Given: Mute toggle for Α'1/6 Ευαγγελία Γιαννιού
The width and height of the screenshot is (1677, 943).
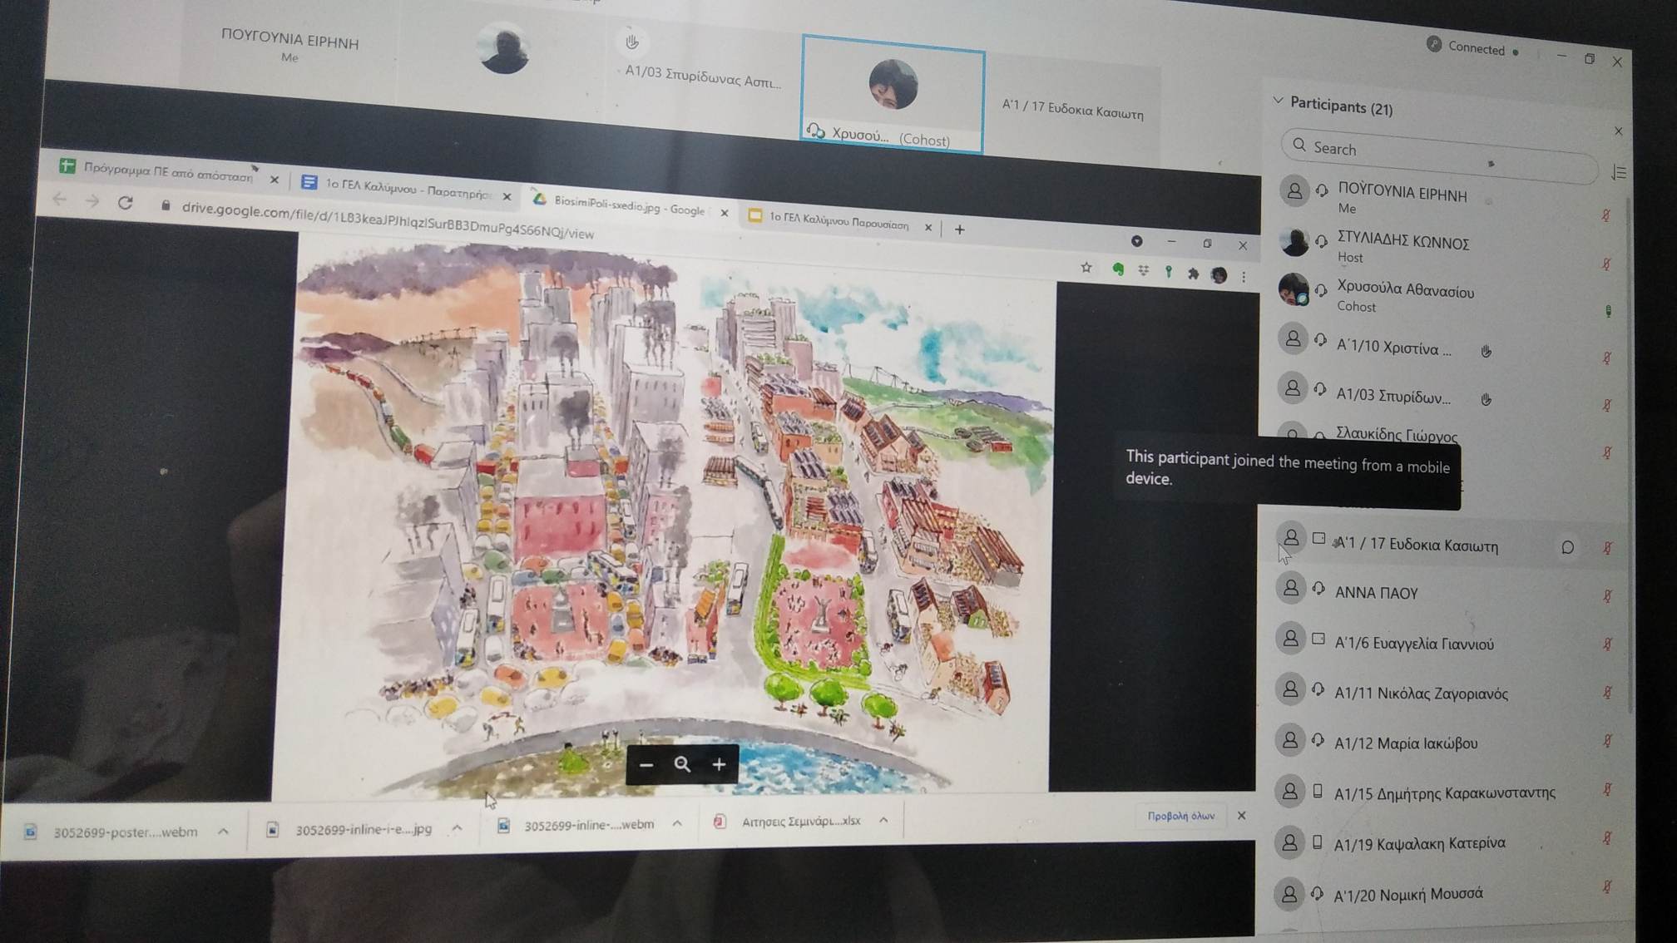Looking at the screenshot, I should [x=1607, y=644].
